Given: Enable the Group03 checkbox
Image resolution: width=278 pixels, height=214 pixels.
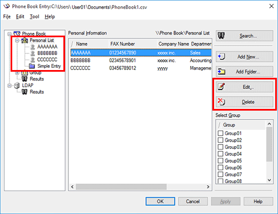Looking at the screenshot, I should [220, 147].
